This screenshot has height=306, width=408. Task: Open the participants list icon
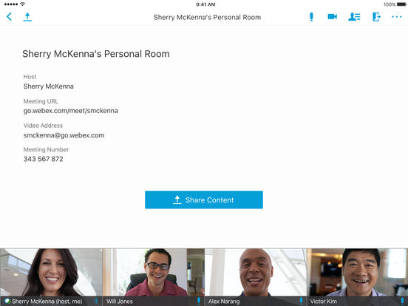354,17
